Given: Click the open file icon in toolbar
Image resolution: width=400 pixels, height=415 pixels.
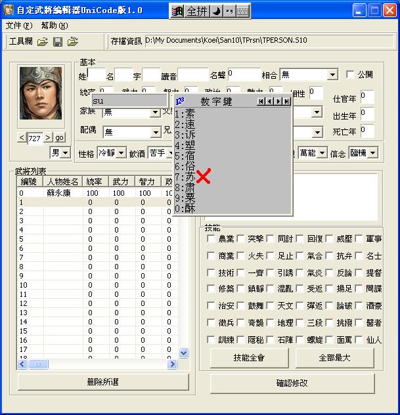Looking at the screenshot, I should (x=42, y=41).
